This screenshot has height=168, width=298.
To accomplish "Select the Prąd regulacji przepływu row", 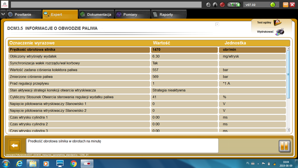I will [147, 84].
